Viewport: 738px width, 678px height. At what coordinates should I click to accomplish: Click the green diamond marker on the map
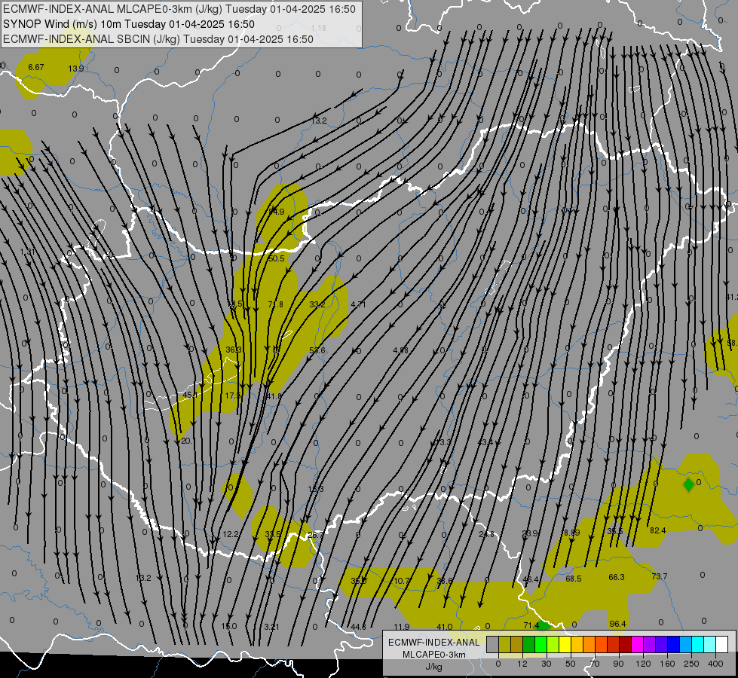click(x=688, y=484)
